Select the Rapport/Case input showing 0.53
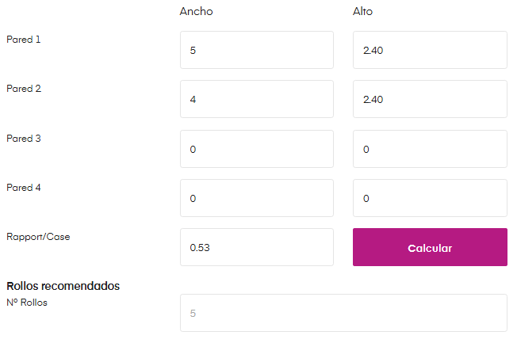517x339 pixels. pyautogui.click(x=257, y=247)
